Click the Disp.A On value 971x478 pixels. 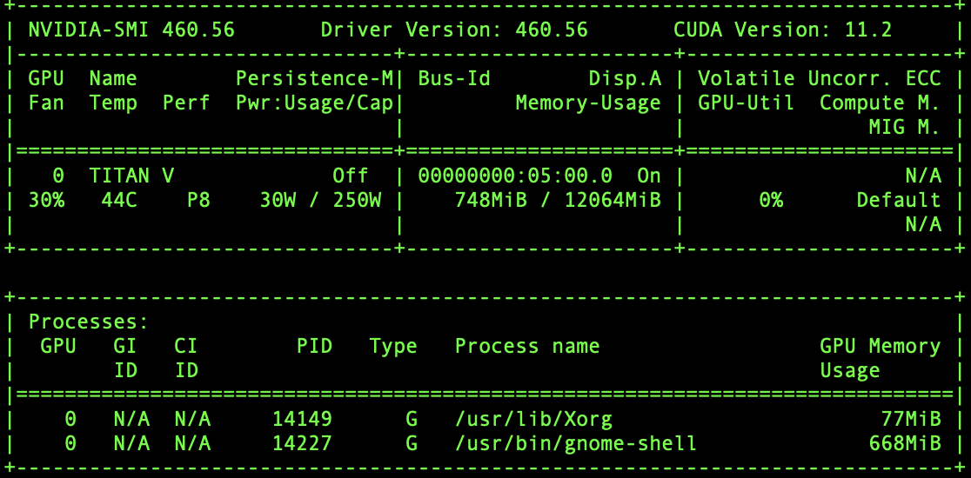pyautogui.click(x=649, y=176)
